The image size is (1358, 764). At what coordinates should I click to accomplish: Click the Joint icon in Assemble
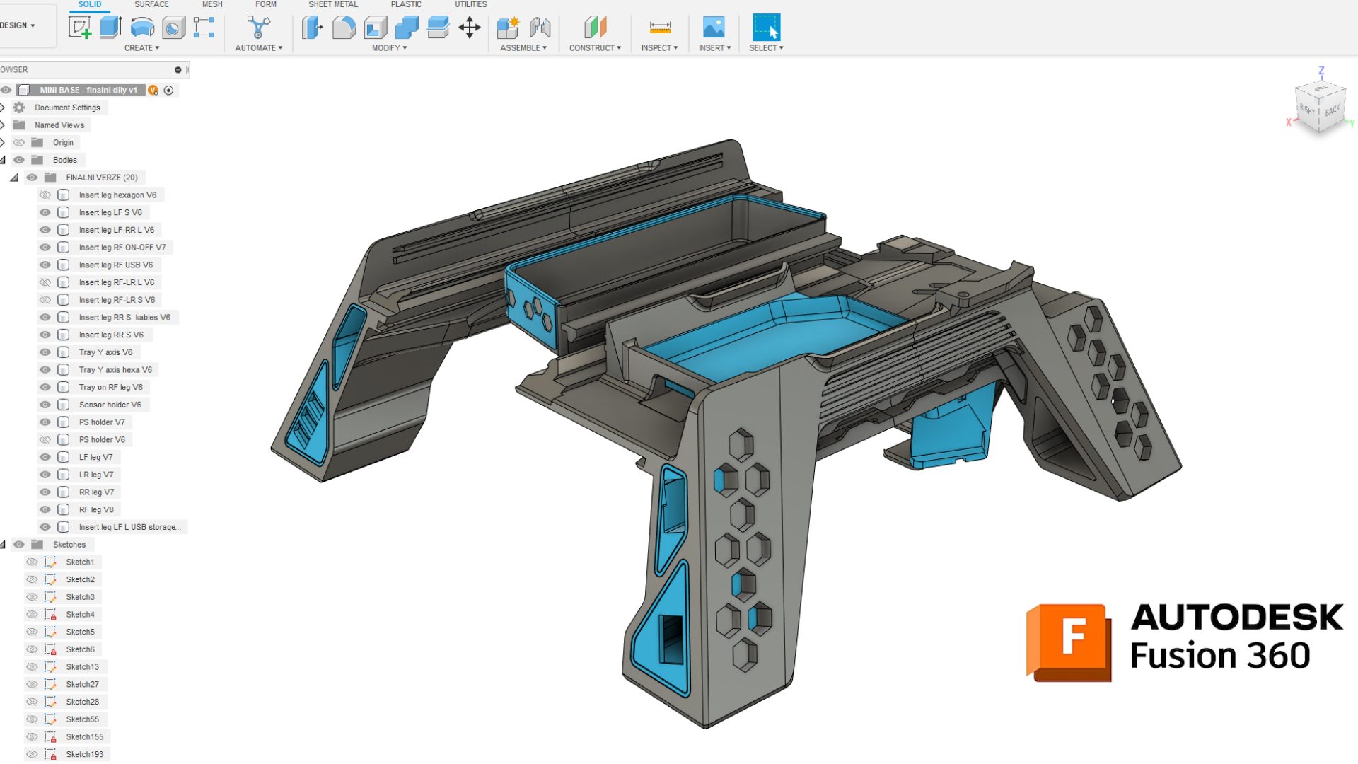coord(540,28)
